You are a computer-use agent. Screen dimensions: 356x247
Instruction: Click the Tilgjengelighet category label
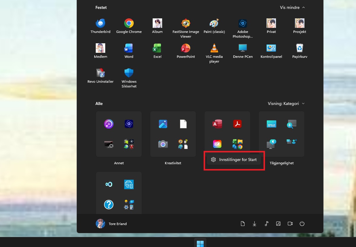(x=282, y=163)
